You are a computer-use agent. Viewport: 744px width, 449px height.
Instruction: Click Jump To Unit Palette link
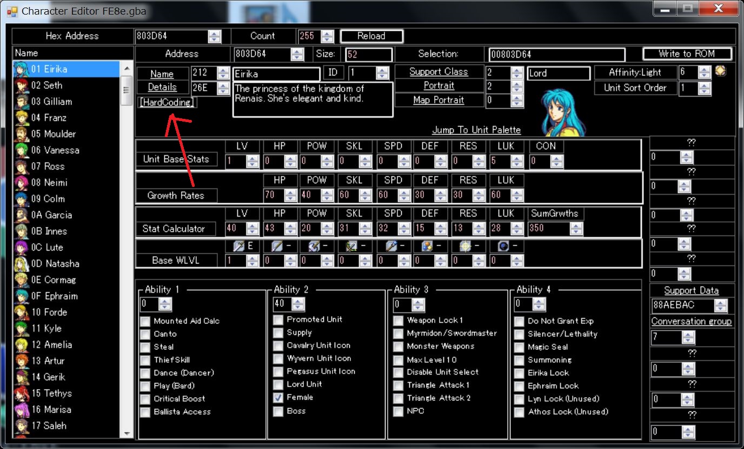click(476, 130)
